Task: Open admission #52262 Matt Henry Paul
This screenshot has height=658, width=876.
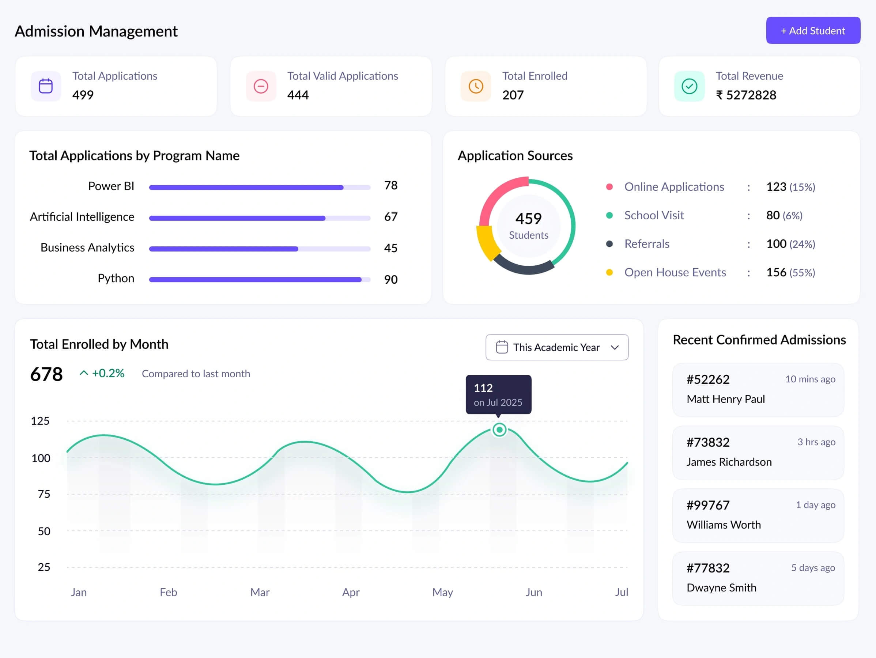Action: tap(758, 390)
